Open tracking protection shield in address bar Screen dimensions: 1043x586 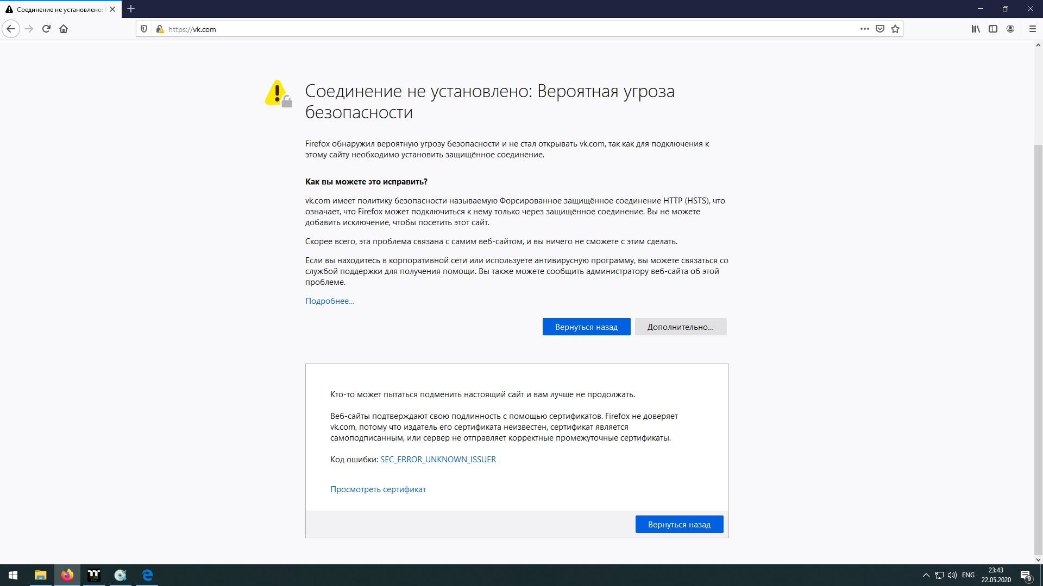coord(144,29)
